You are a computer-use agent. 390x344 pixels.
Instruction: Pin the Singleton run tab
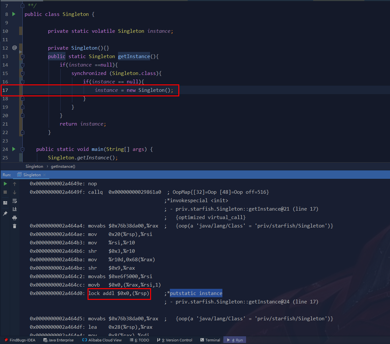pos(5,214)
